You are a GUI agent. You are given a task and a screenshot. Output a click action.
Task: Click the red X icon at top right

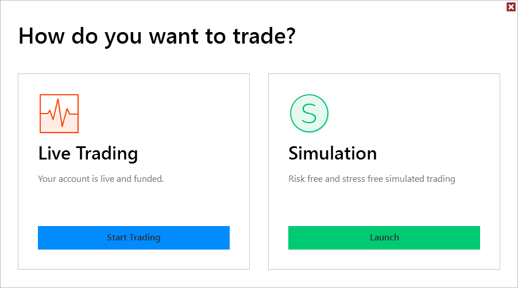511,7
